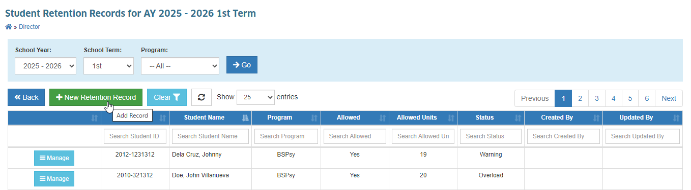Sort by Student Name column icon
The height and width of the screenshot is (190, 691).
pos(245,118)
